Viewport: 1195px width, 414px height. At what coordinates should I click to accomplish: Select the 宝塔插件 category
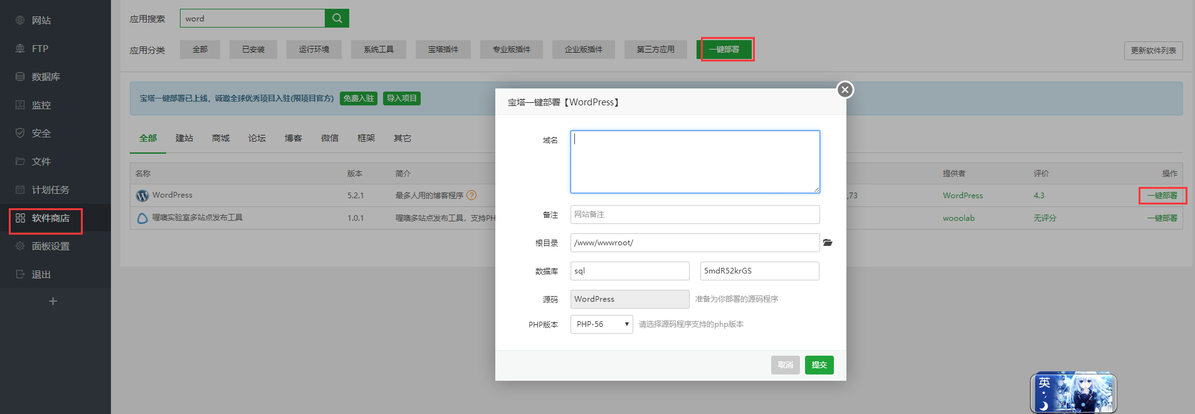[x=443, y=50]
